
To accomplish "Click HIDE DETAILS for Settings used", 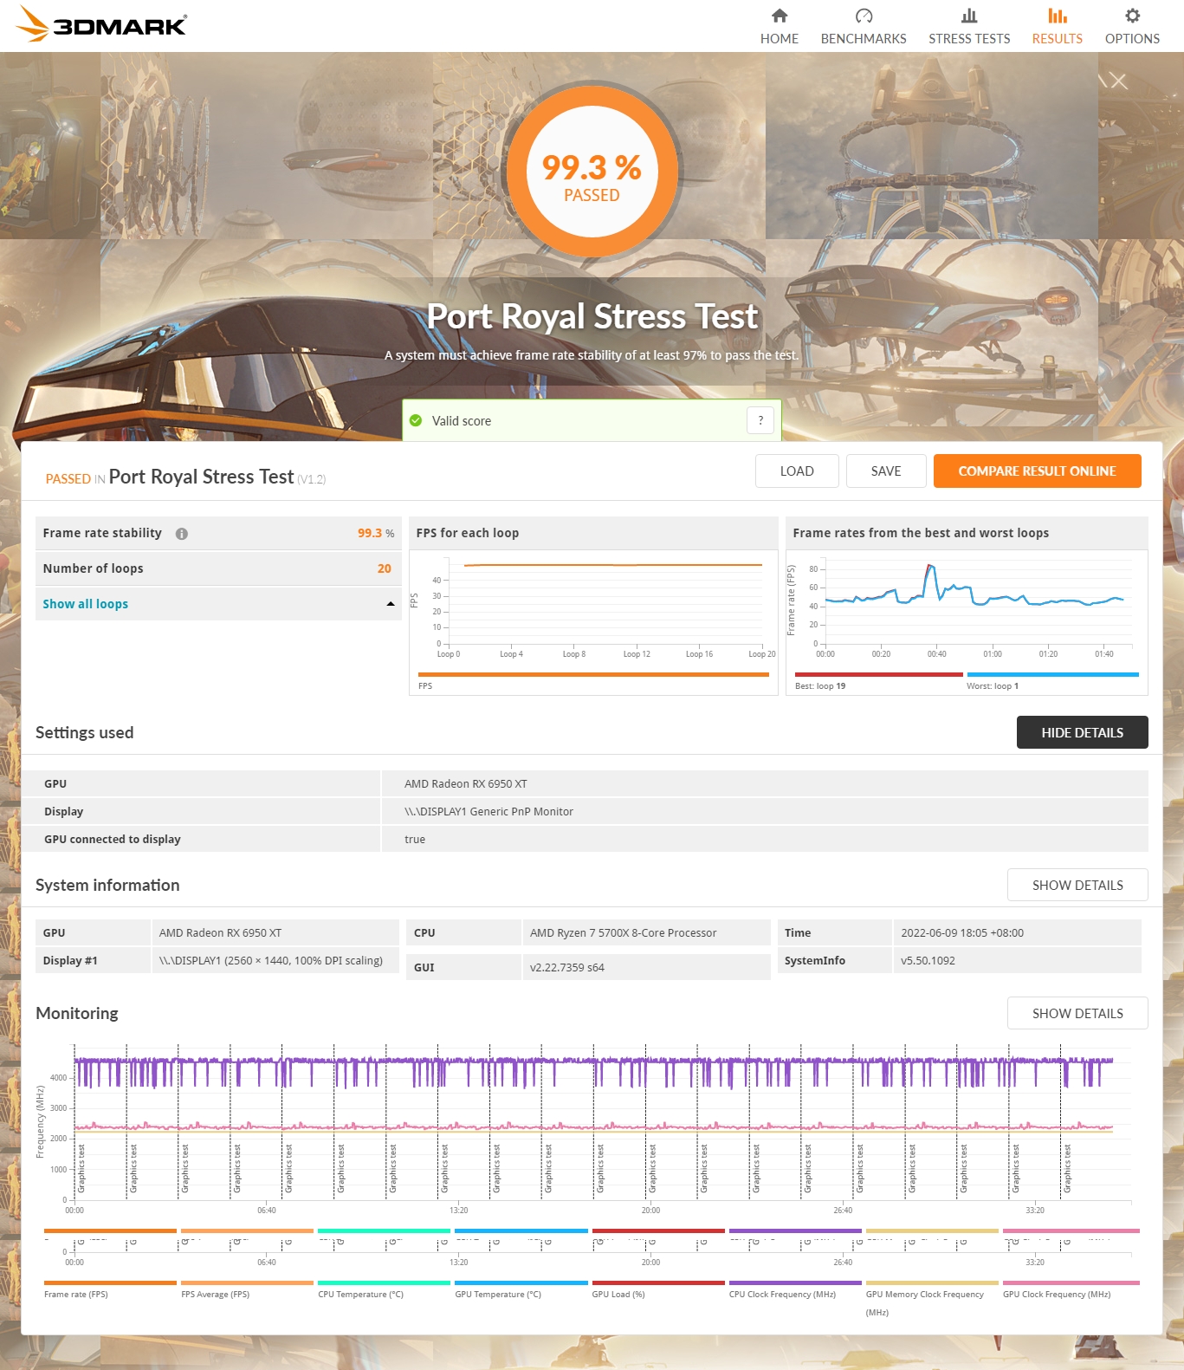I will coord(1082,732).
